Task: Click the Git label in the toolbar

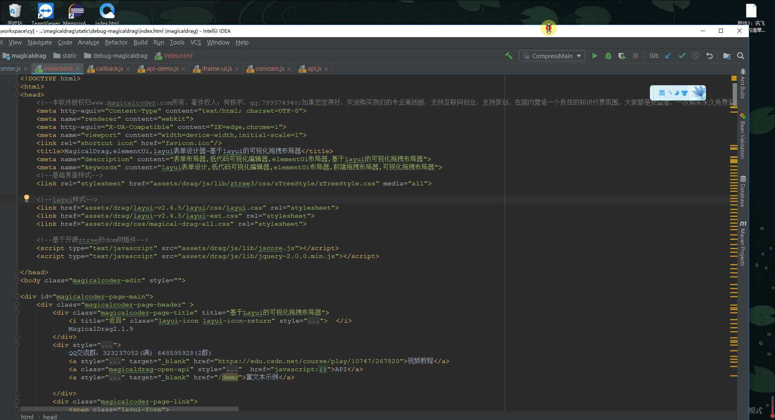Action: (x=654, y=56)
